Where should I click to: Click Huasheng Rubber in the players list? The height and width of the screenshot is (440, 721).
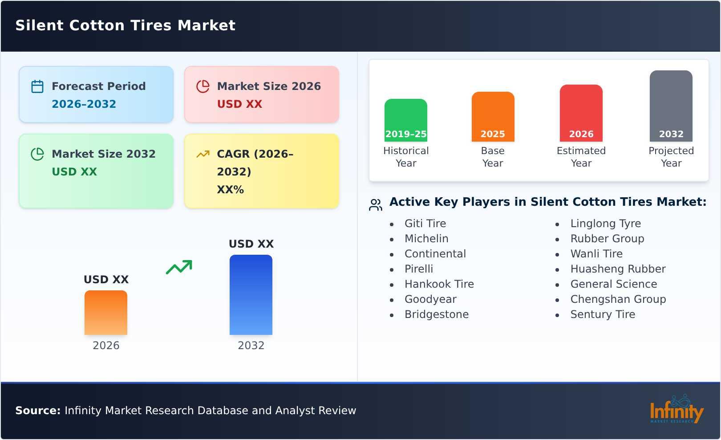(x=618, y=269)
